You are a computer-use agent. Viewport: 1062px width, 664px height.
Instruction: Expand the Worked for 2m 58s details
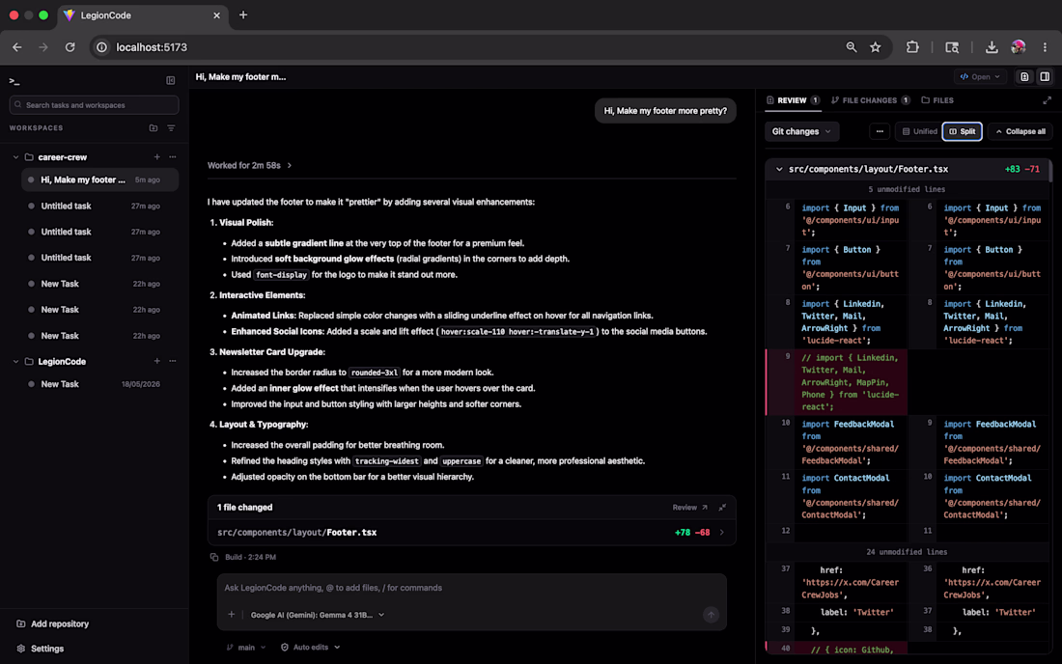point(250,165)
